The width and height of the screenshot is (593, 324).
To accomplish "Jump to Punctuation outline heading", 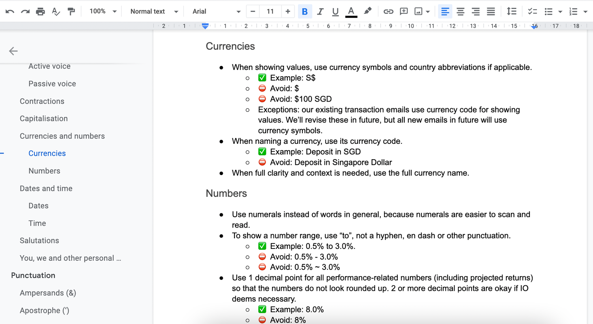I will pyautogui.click(x=33, y=275).
